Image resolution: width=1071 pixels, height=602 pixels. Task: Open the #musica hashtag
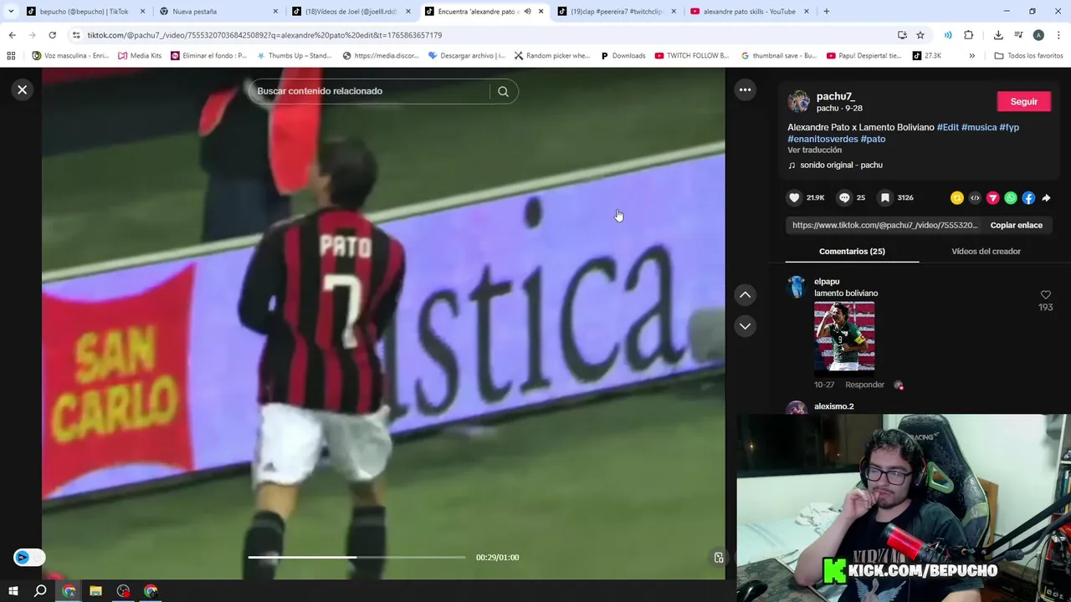point(979,127)
